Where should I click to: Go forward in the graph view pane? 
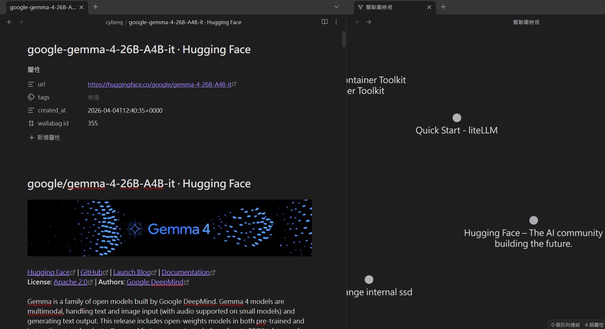[x=369, y=22]
